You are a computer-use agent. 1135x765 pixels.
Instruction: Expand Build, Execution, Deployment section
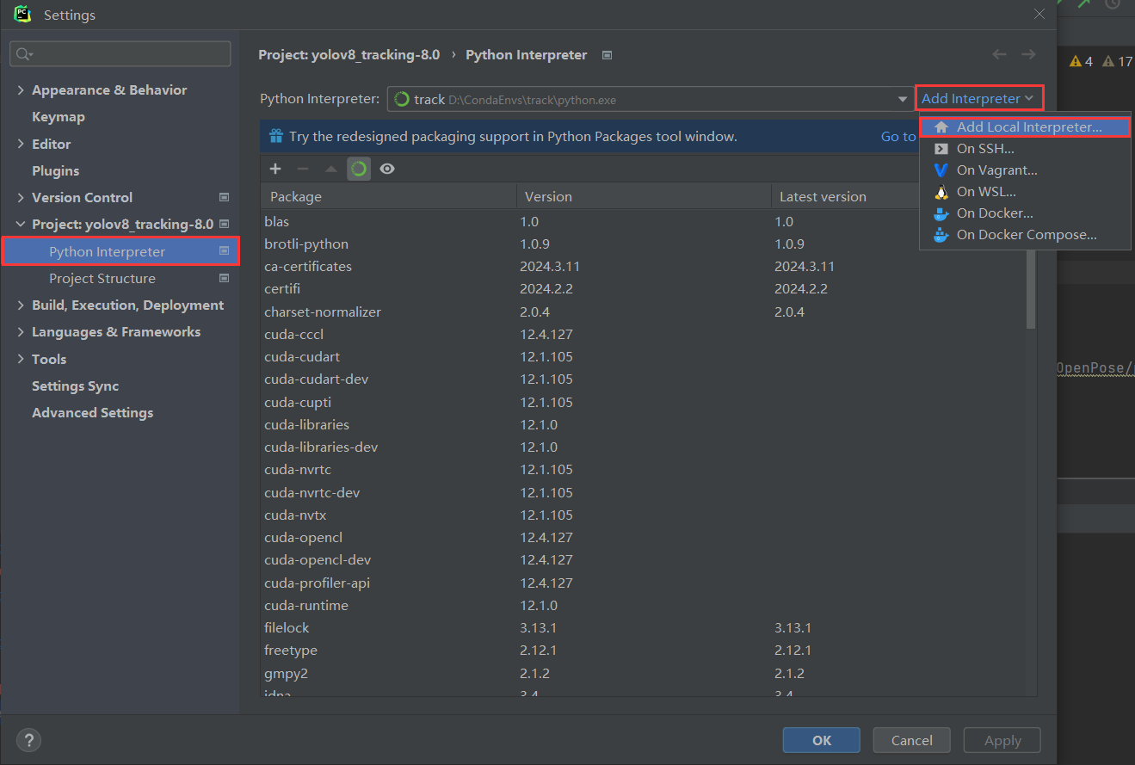[21, 305]
